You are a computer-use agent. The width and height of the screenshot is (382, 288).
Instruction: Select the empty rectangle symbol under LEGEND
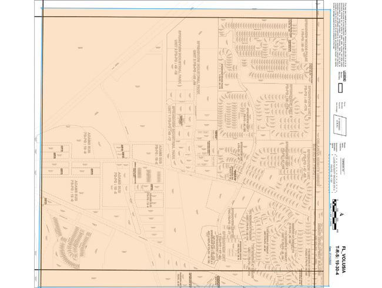340,88
